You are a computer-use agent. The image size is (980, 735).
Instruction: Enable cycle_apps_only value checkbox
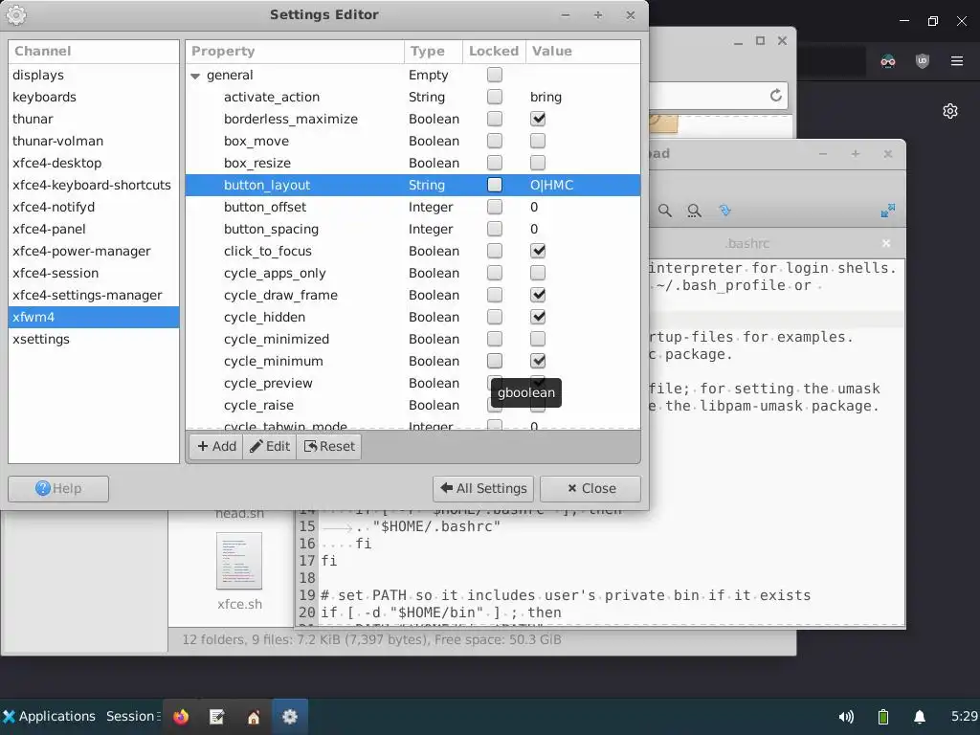(x=538, y=273)
